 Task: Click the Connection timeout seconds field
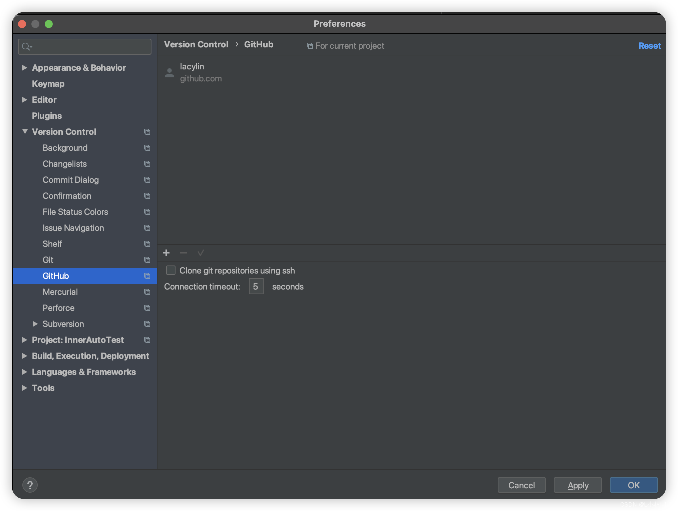[x=256, y=287]
